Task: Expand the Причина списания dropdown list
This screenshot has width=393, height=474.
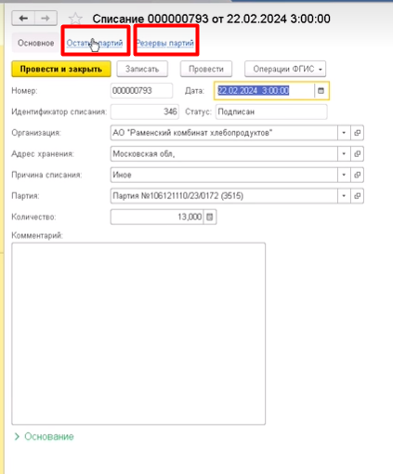Action: point(344,175)
